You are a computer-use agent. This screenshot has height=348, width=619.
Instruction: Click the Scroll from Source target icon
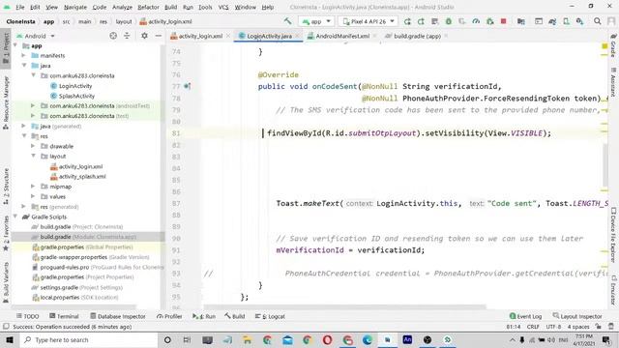[113, 36]
